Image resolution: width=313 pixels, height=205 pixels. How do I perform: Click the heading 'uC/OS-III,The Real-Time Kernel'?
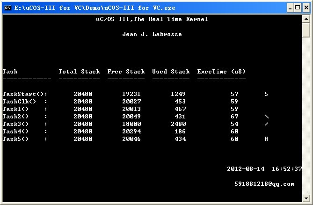[x=152, y=19]
